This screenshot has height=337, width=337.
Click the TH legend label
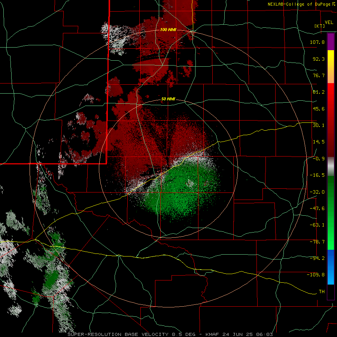point(322,292)
